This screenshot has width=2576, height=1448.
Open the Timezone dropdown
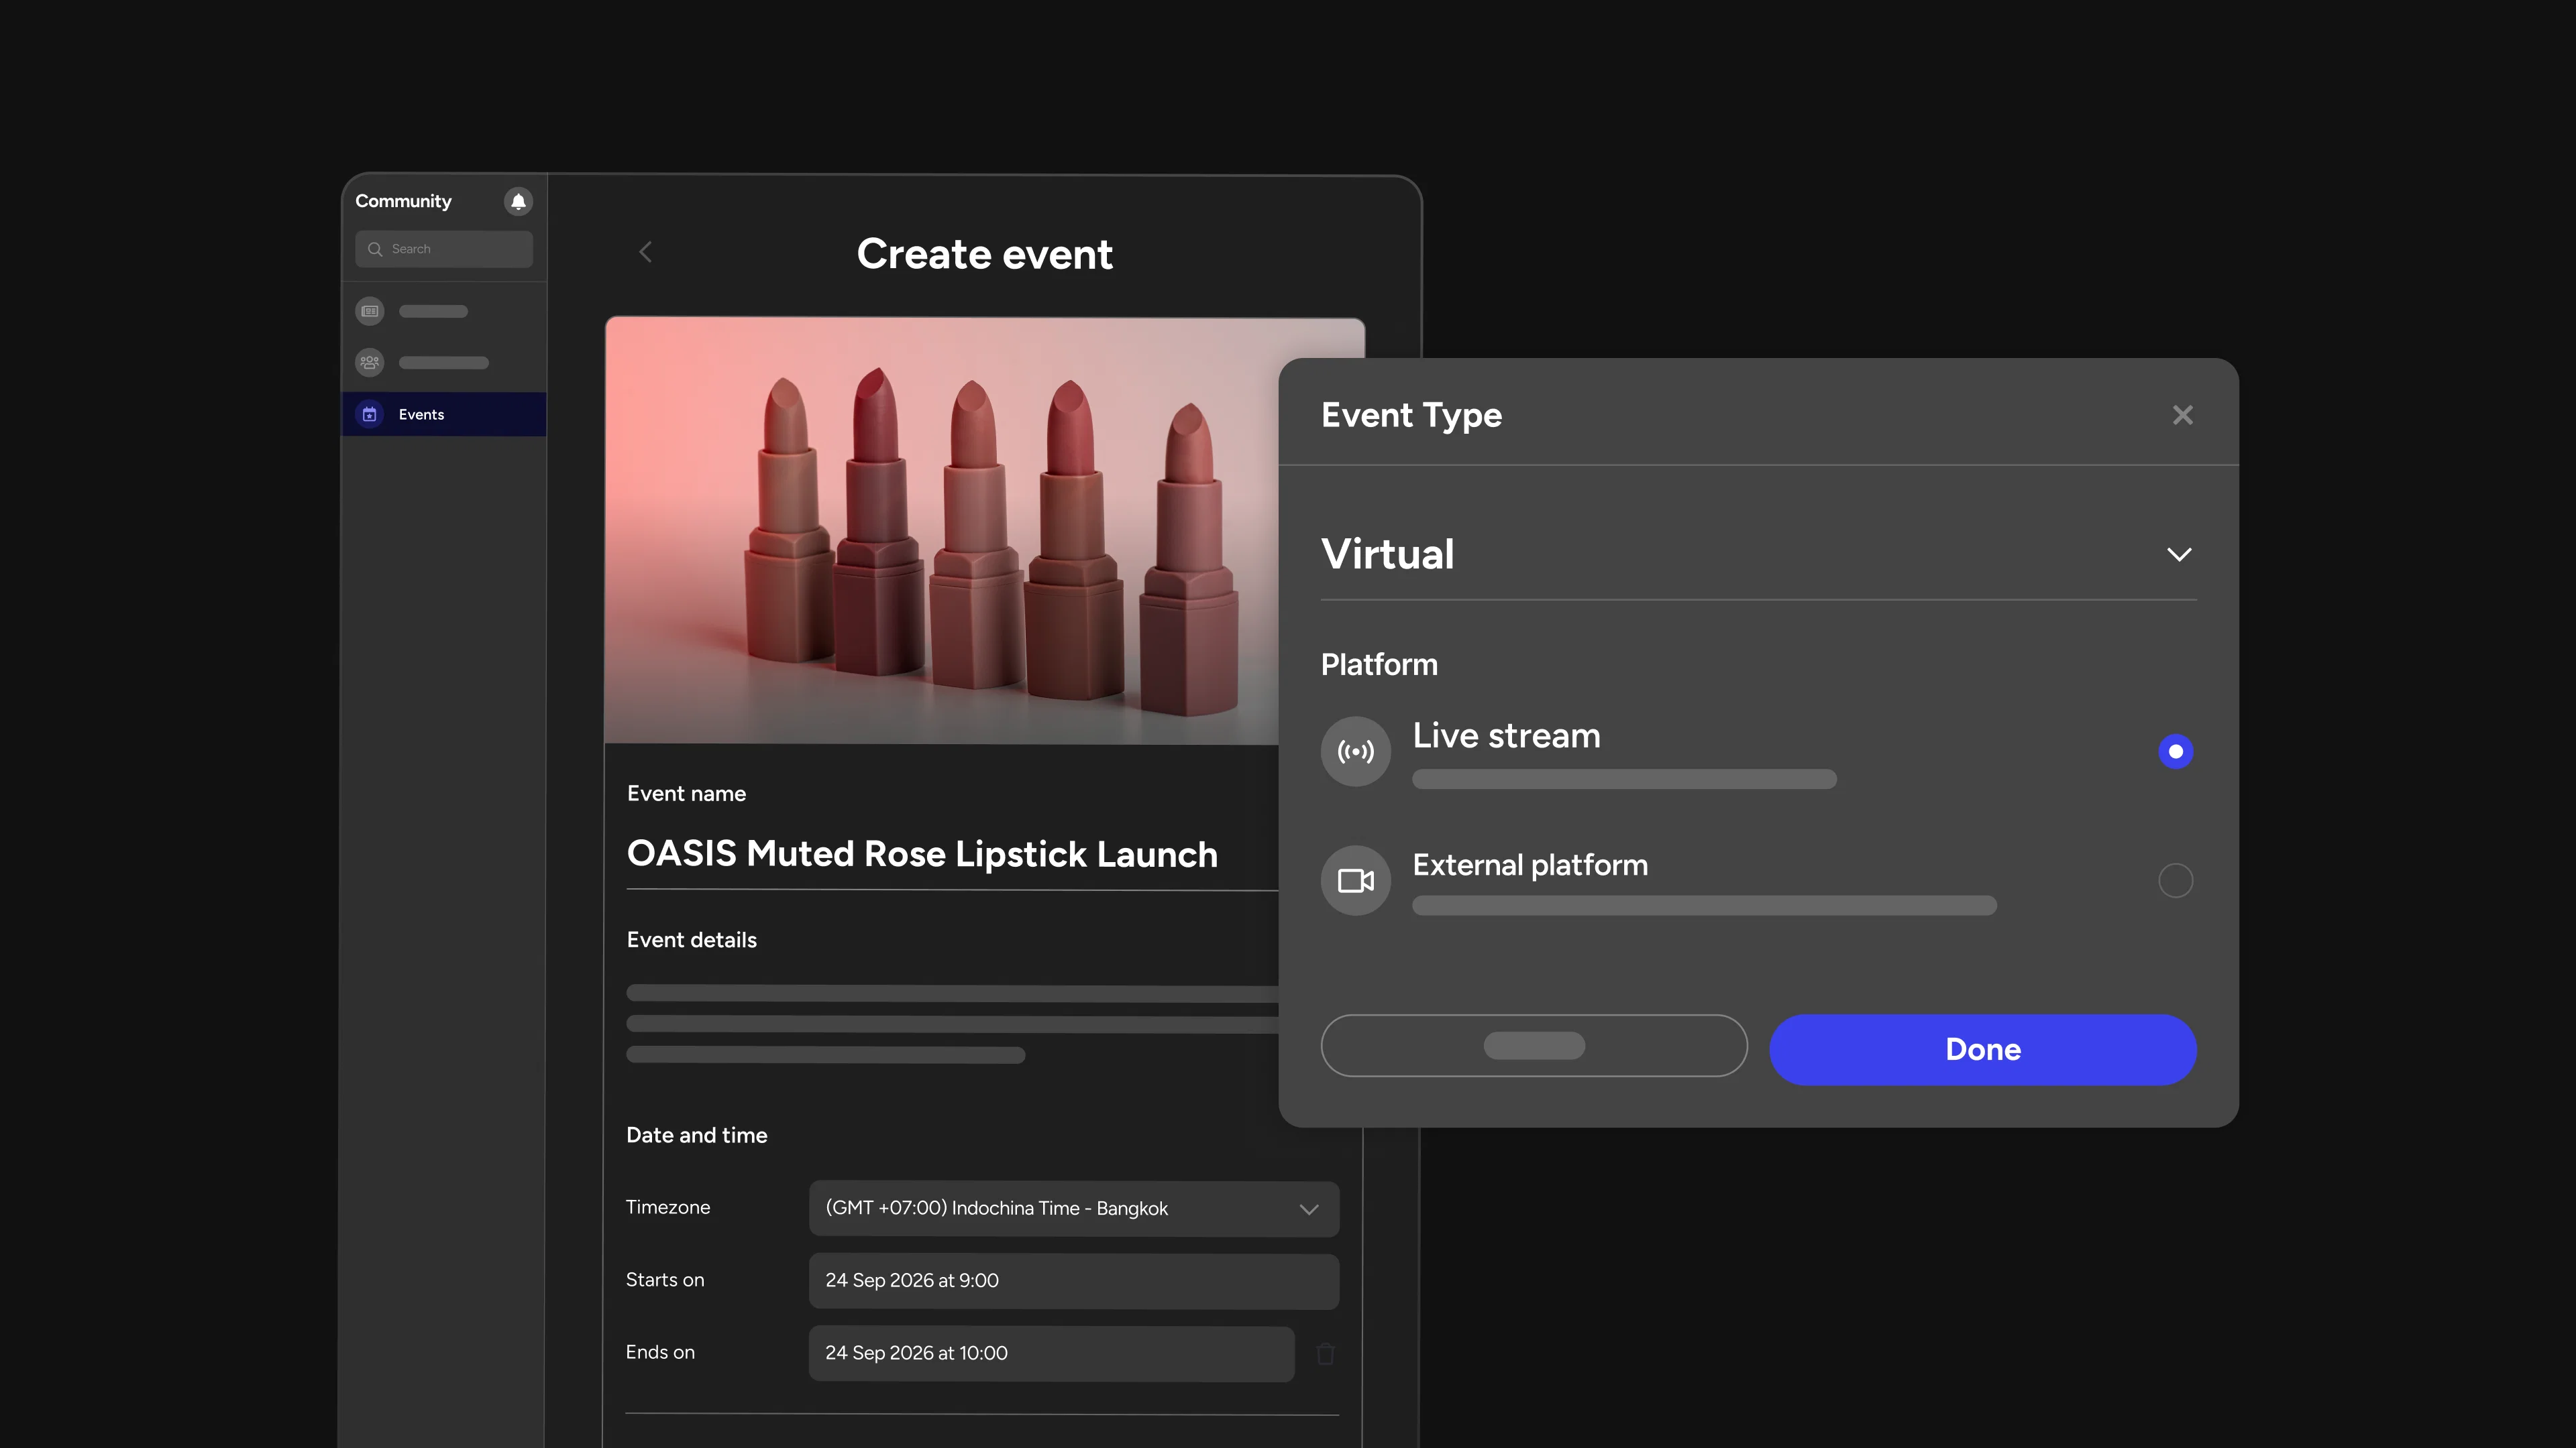click(x=1073, y=1208)
